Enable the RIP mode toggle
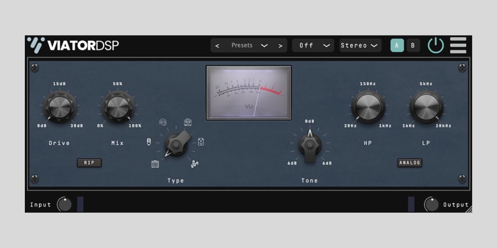Viewport: 497px width, 248px height. pos(89,163)
